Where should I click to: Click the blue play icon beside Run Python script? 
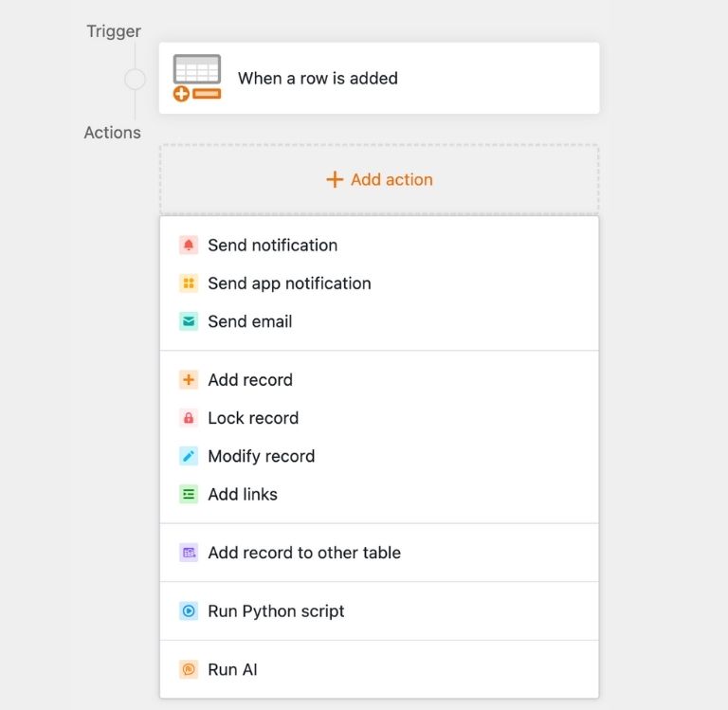[x=189, y=611]
